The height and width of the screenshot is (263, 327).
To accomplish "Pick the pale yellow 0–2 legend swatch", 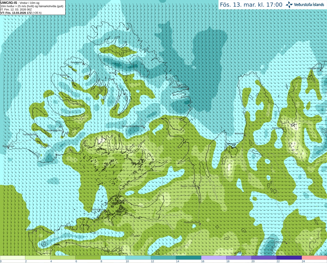I will pos(13,258).
